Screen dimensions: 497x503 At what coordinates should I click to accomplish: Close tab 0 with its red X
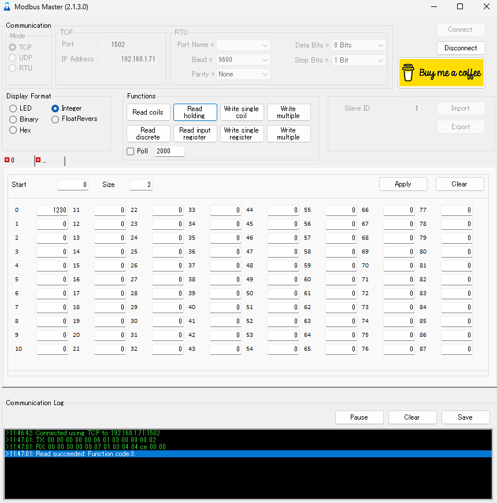click(x=7, y=160)
